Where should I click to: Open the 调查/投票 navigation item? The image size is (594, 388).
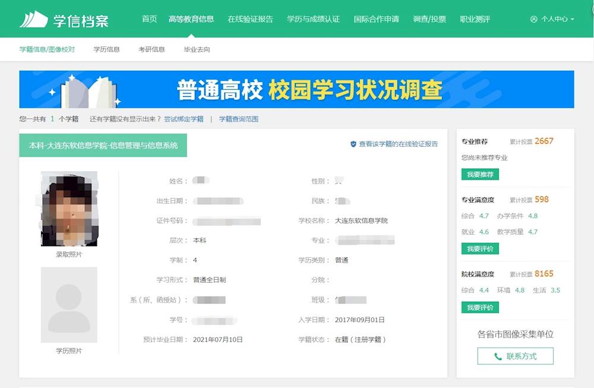429,19
